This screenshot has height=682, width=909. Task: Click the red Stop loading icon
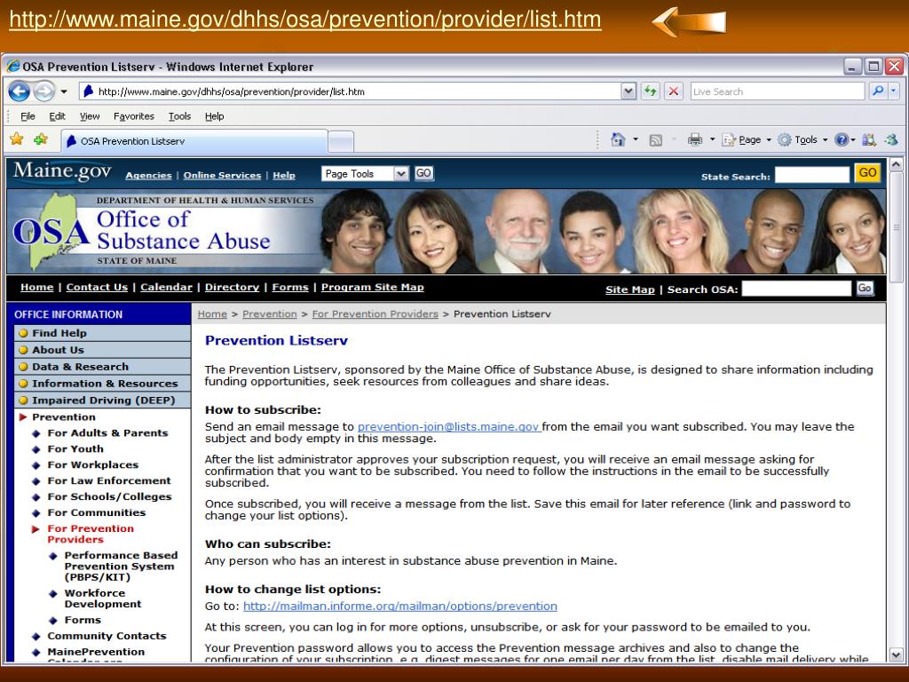(673, 91)
